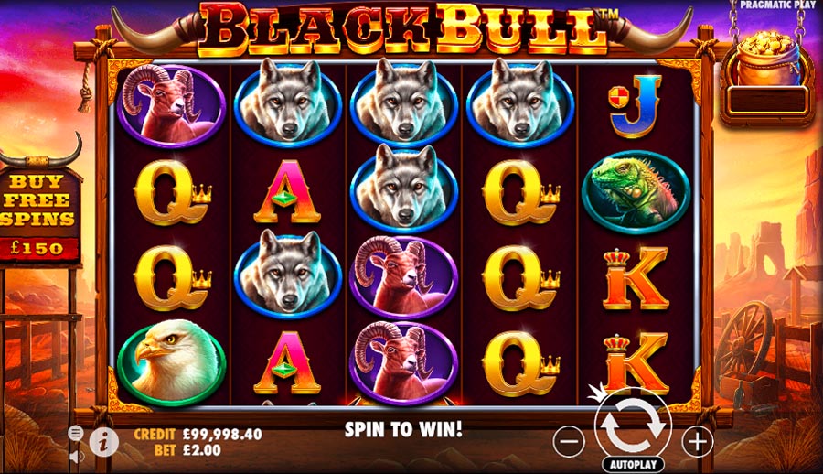Screen dimensions: 823x474
Task: Mute the sound with the speaker icon
Action: [76, 457]
